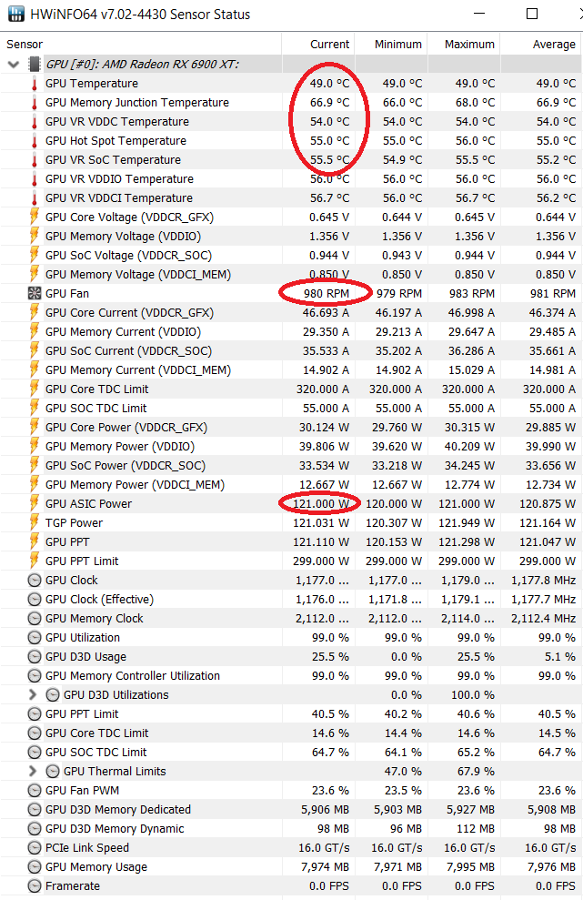Click lightning icon of GPU Core Voltage (VDDCR_GFX)
Screen dimensions: 583x900
pos(35,217)
